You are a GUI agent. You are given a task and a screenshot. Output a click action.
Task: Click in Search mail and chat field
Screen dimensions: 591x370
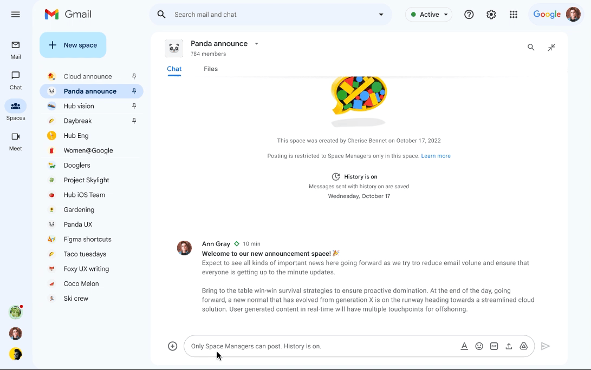point(271,14)
